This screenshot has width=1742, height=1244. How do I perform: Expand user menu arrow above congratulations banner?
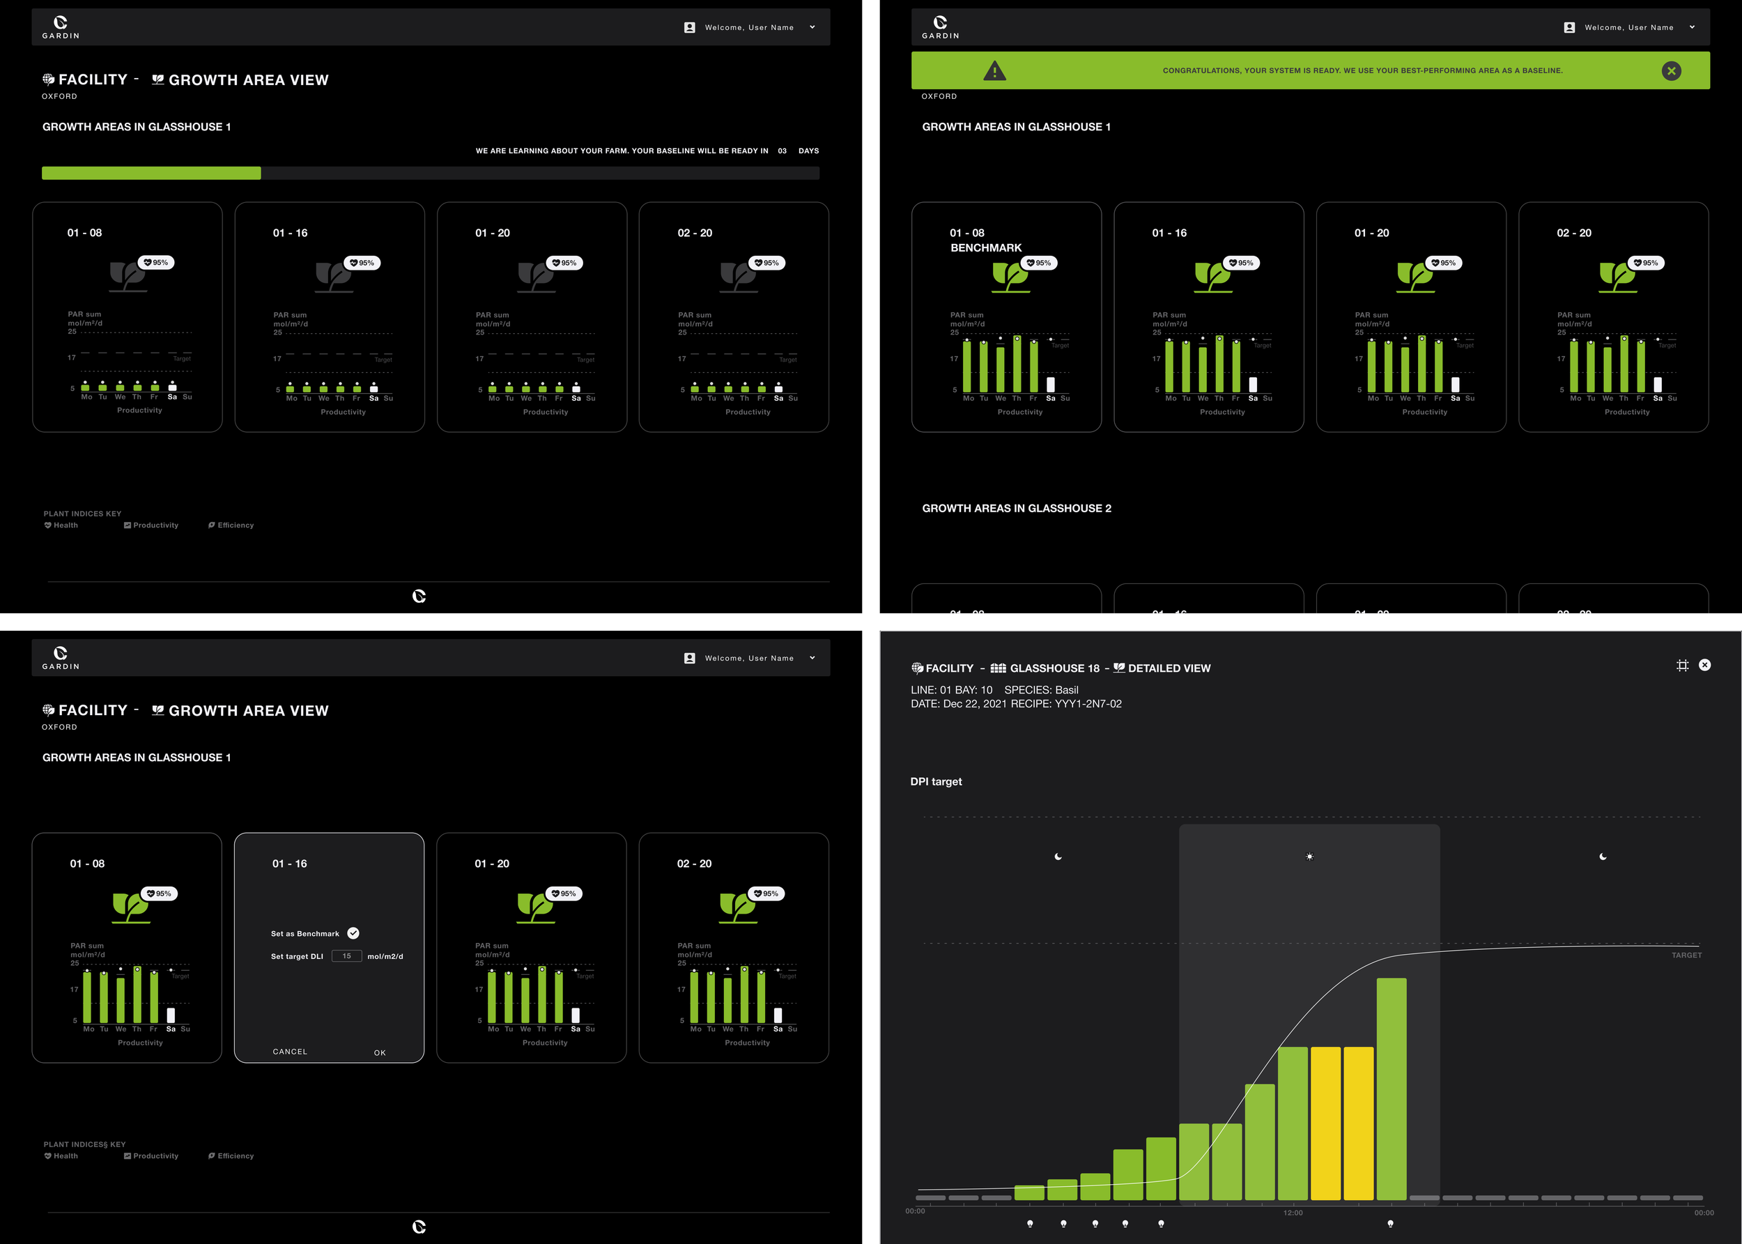[x=1691, y=28]
